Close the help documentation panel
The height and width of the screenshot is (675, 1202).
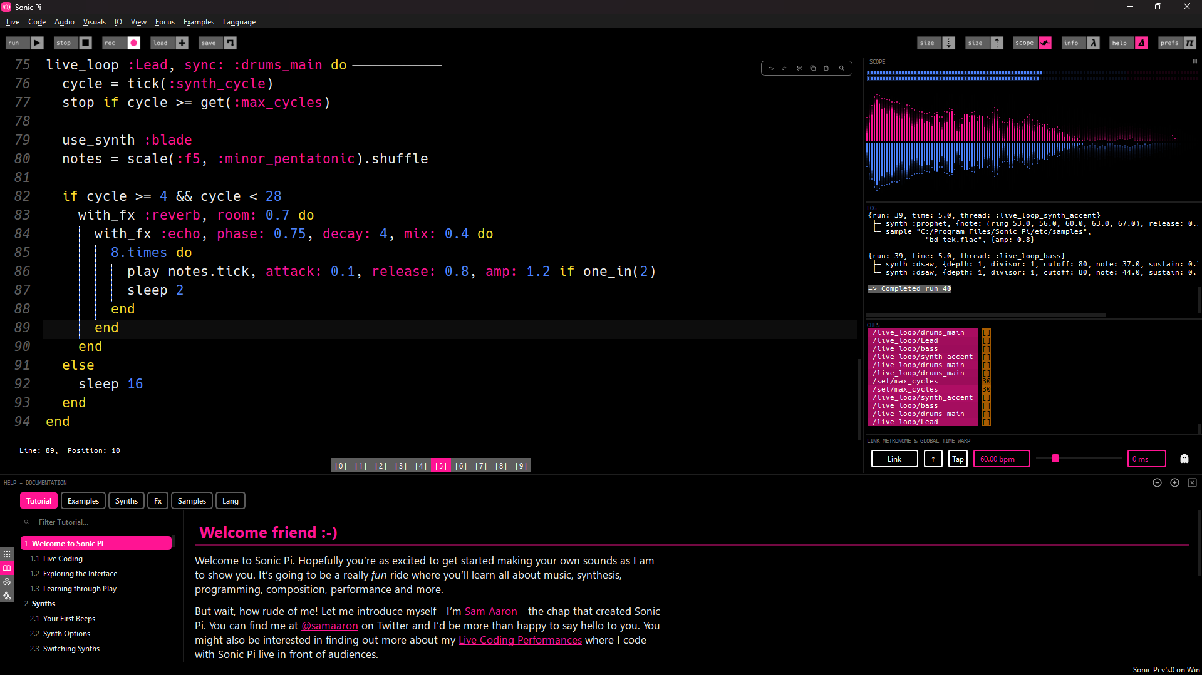point(1192,482)
